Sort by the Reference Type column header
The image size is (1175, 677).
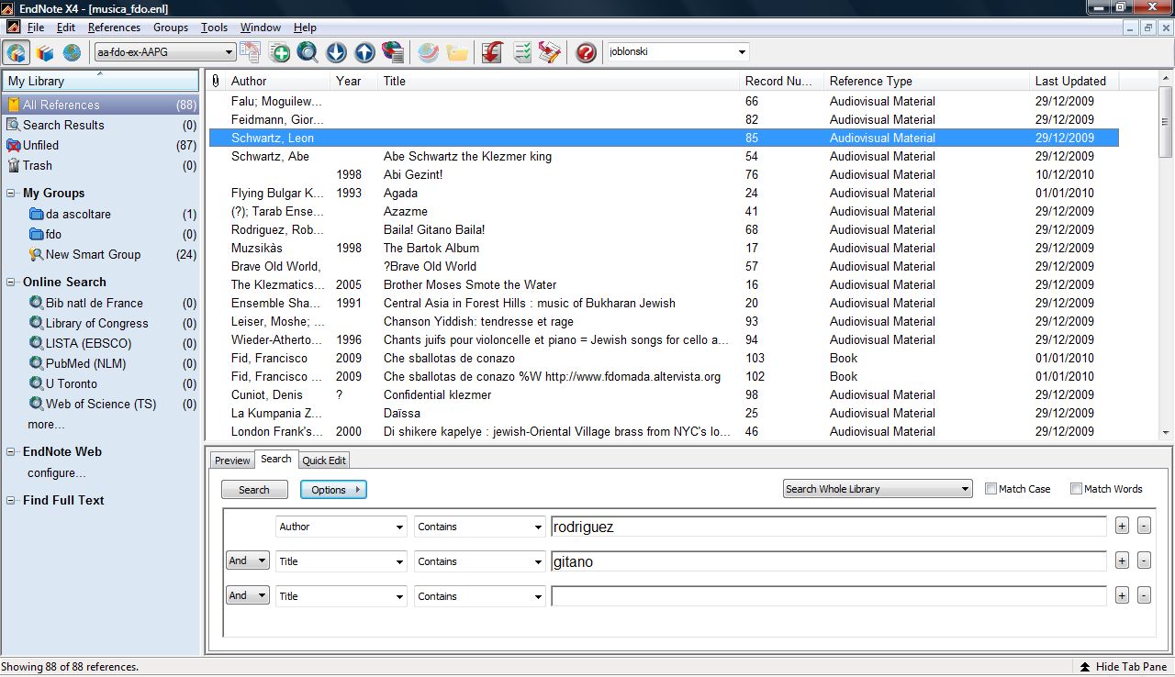926,81
